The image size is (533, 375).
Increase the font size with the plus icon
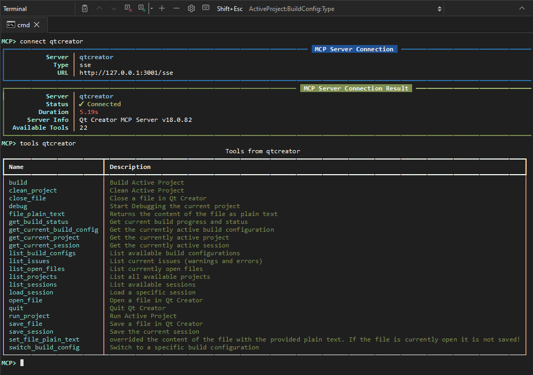click(162, 8)
